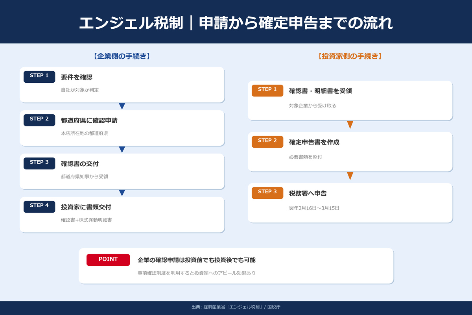
Task: Click the orange STEP 1 badge under 投資家側の手続き
Action: [267, 91]
